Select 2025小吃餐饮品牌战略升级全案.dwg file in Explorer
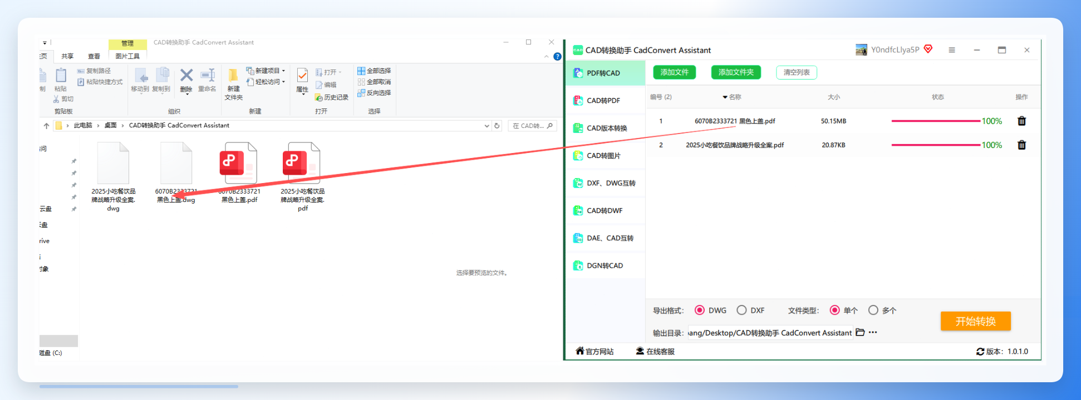This screenshot has height=400, width=1081. click(x=113, y=176)
